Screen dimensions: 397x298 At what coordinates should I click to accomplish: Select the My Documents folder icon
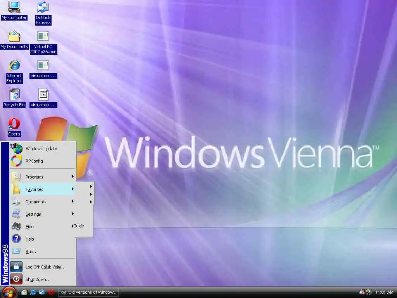pyautogui.click(x=14, y=40)
